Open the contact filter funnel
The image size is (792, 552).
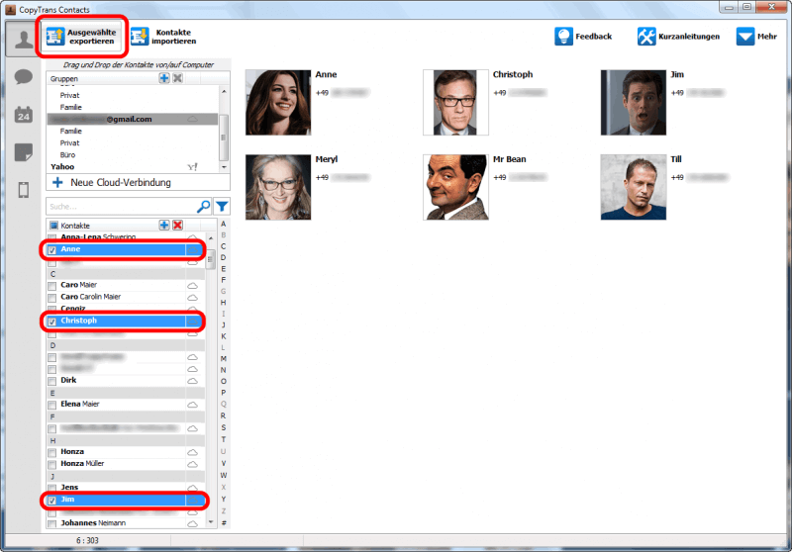(222, 207)
